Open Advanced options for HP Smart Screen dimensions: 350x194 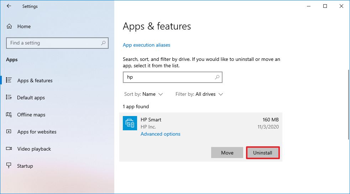pos(160,134)
